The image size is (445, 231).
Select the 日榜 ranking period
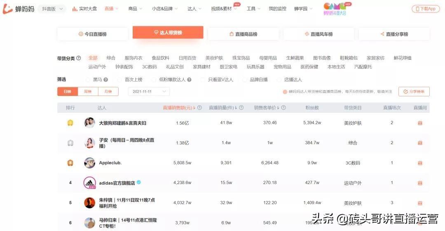tap(67, 92)
